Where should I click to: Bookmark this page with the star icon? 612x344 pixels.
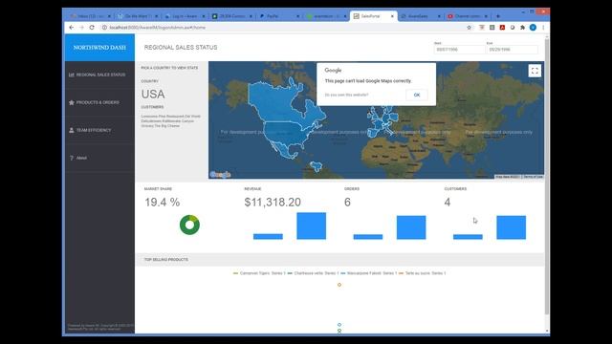pyautogui.click(x=470, y=28)
